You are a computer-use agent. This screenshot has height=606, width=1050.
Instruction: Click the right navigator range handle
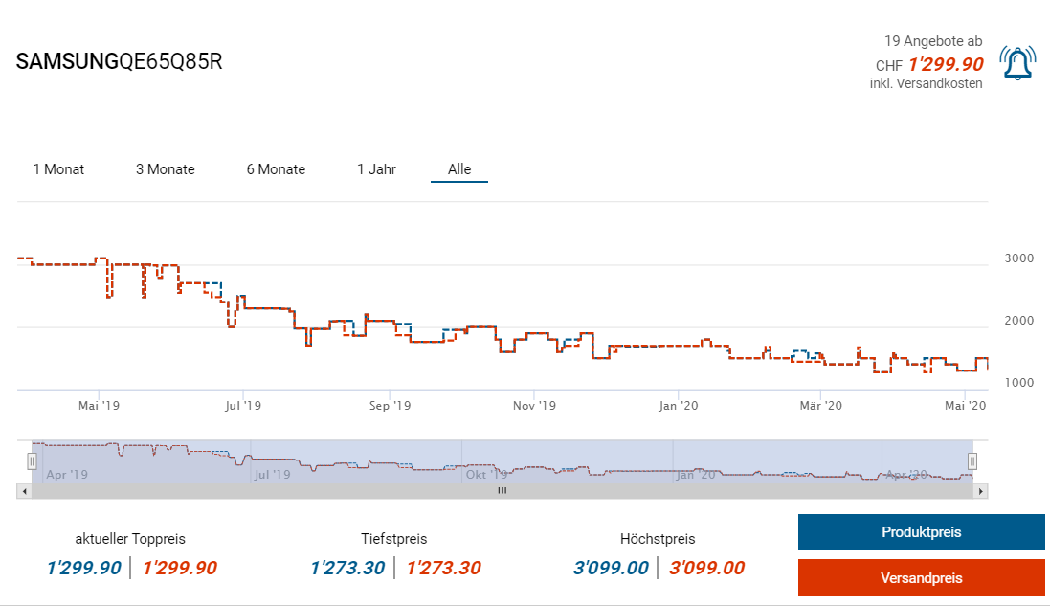pos(972,461)
